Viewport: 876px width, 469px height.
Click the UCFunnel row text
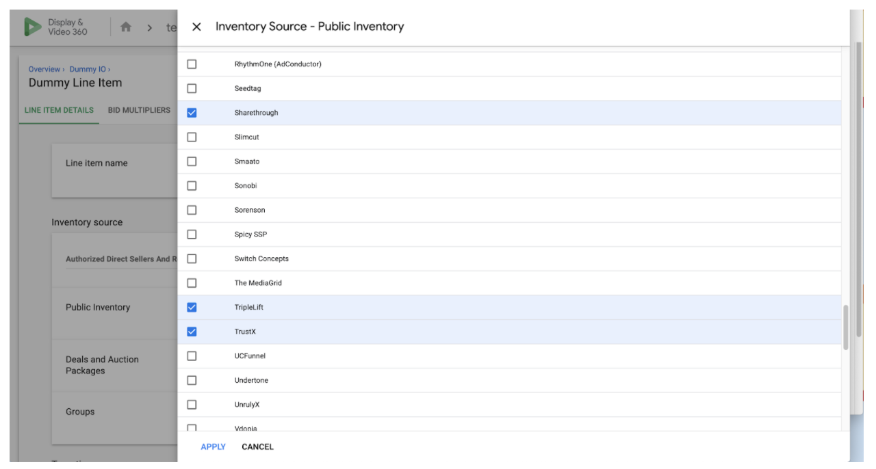[x=250, y=356]
